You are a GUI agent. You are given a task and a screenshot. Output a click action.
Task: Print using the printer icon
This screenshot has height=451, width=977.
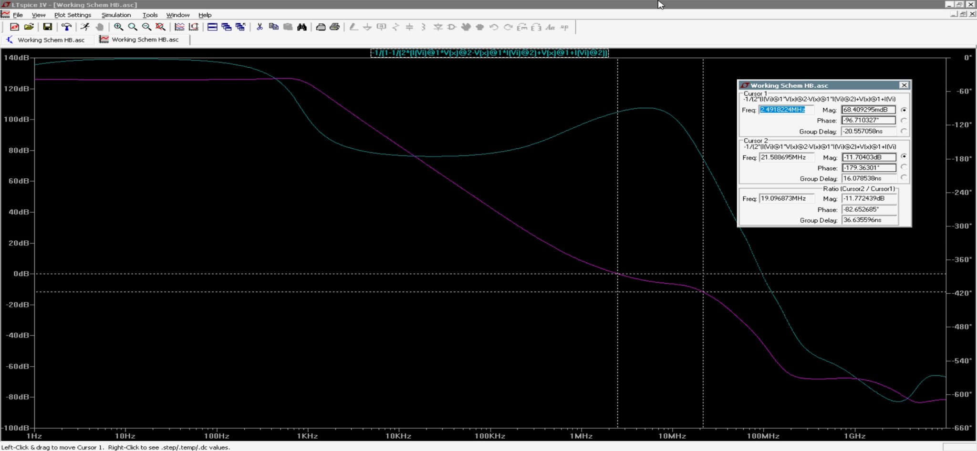(x=334, y=27)
